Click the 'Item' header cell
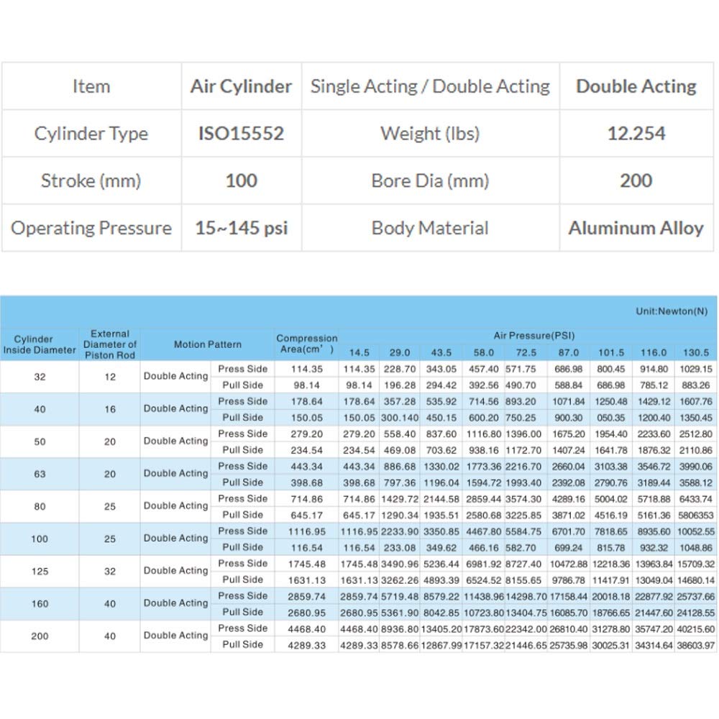 91,86
